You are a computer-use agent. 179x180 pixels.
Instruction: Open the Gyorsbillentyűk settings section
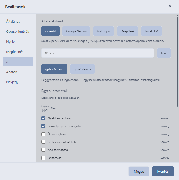pos(18,31)
